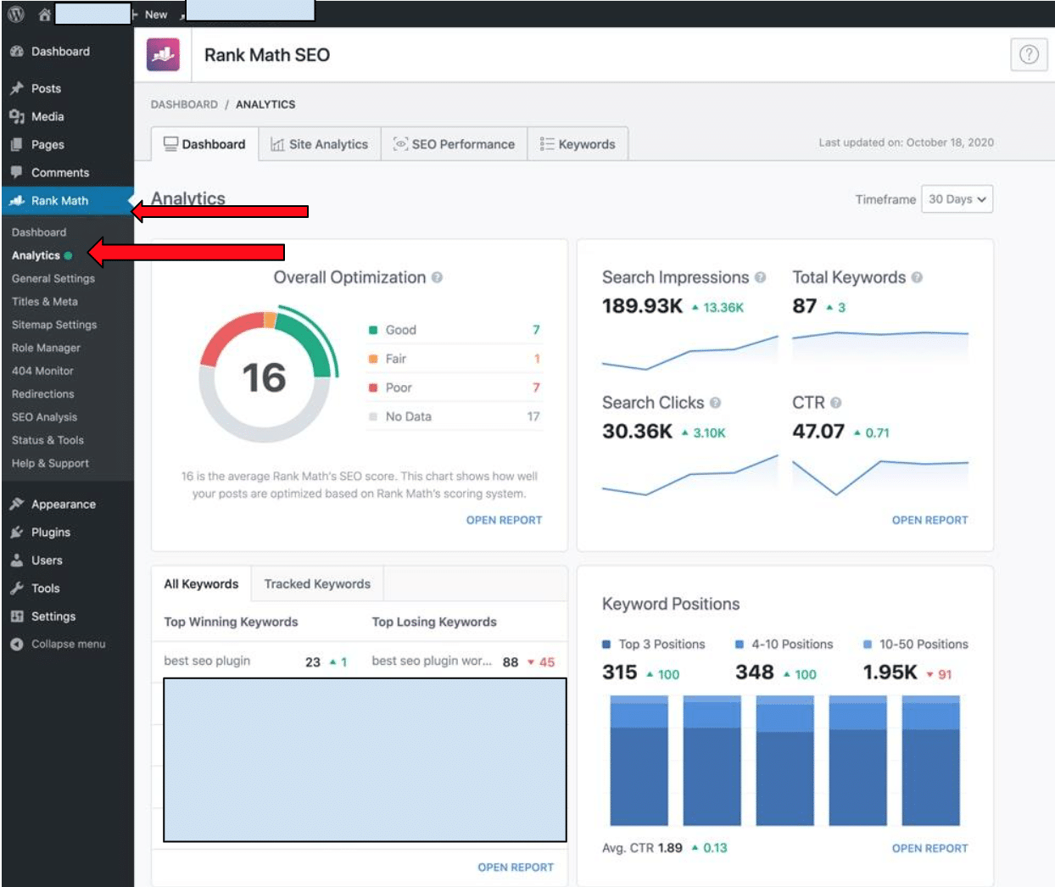Viewport: 1055px width, 887px height.
Task: Click the Plugins plug icon in sidebar
Action: pyautogui.click(x=17, y=532)
